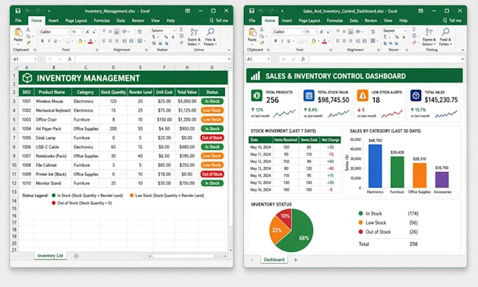Toggle Italic in Inventory_Management window

click(49, 41)
